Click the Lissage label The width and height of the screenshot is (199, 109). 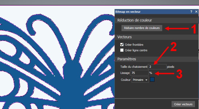tap(125, 73)
